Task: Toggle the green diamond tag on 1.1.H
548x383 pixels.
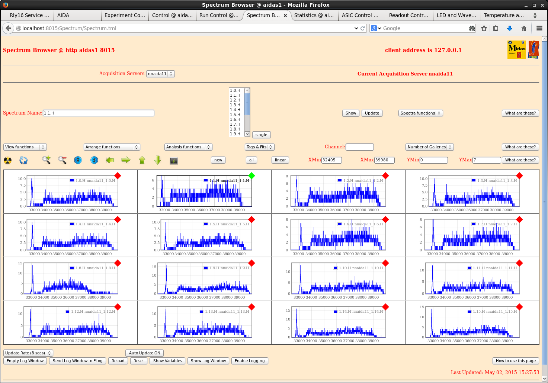Action: pos(251,176)
